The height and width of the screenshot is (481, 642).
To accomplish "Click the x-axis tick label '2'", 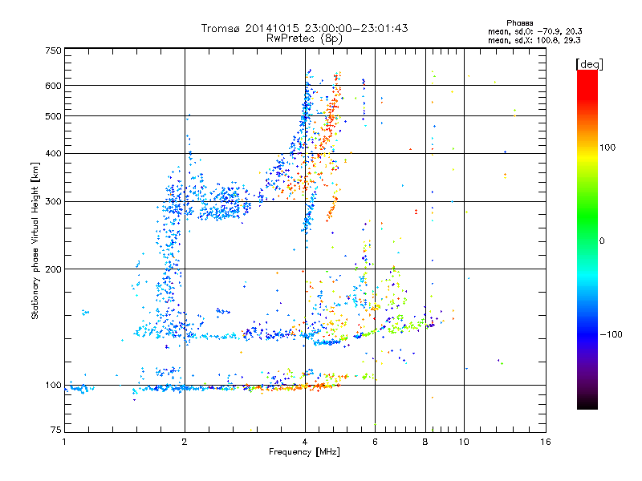I will pos(185,442).
